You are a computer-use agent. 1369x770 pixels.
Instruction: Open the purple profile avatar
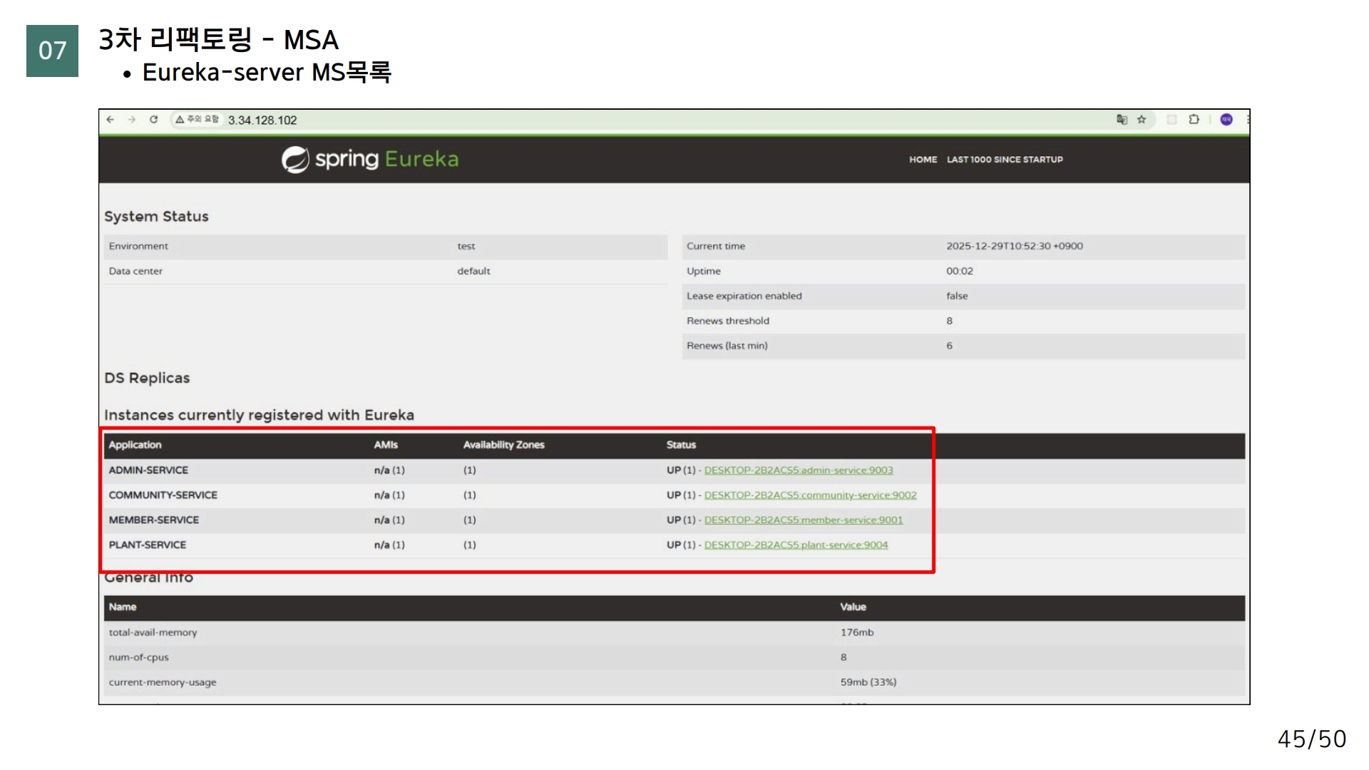pos(1226,120)
